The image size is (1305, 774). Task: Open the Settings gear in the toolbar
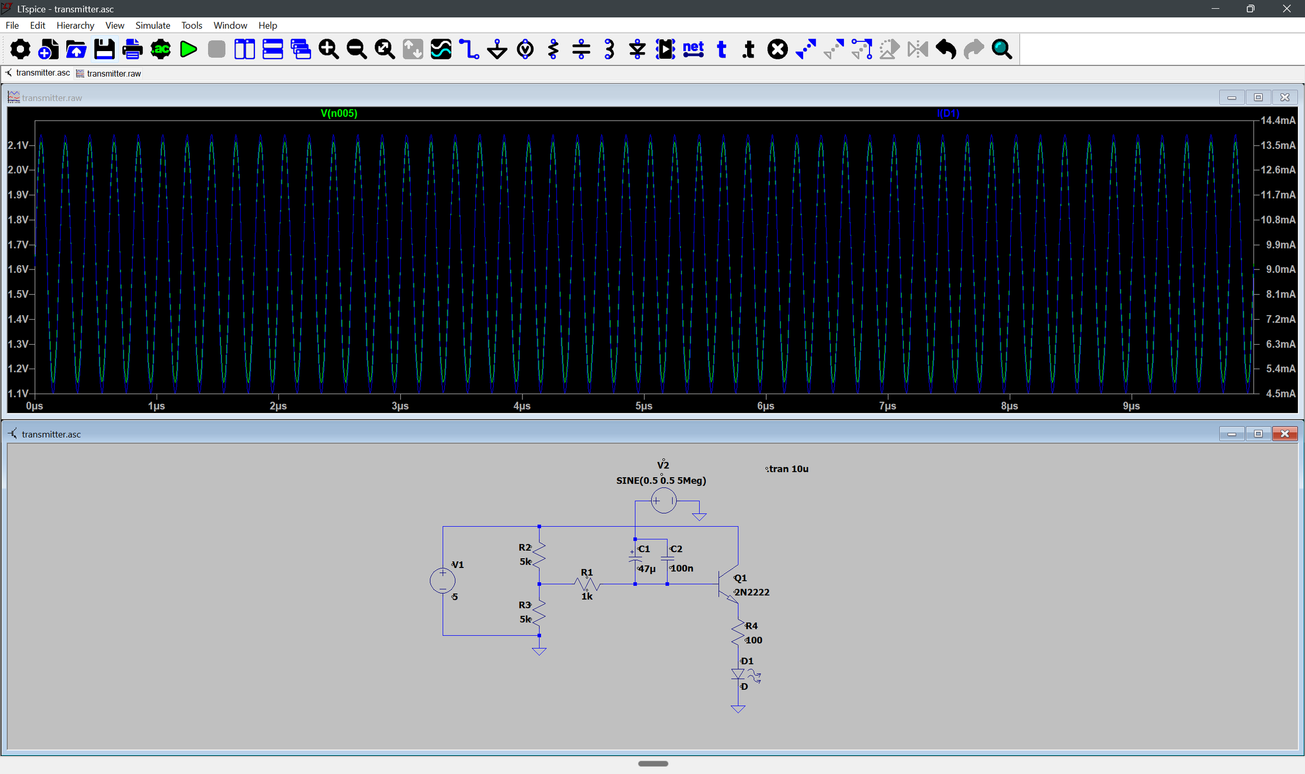pyautogui.click(x=20, y=49)
